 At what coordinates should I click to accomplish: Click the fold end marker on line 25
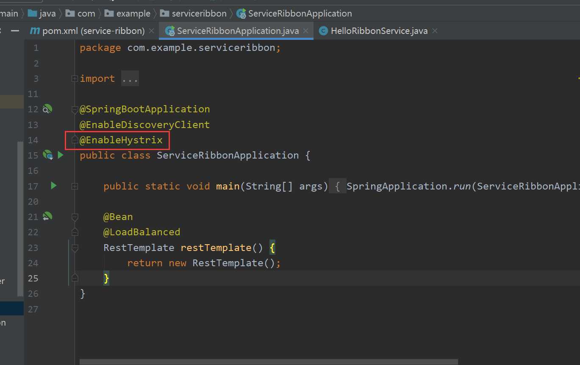(x=75, y=278)
